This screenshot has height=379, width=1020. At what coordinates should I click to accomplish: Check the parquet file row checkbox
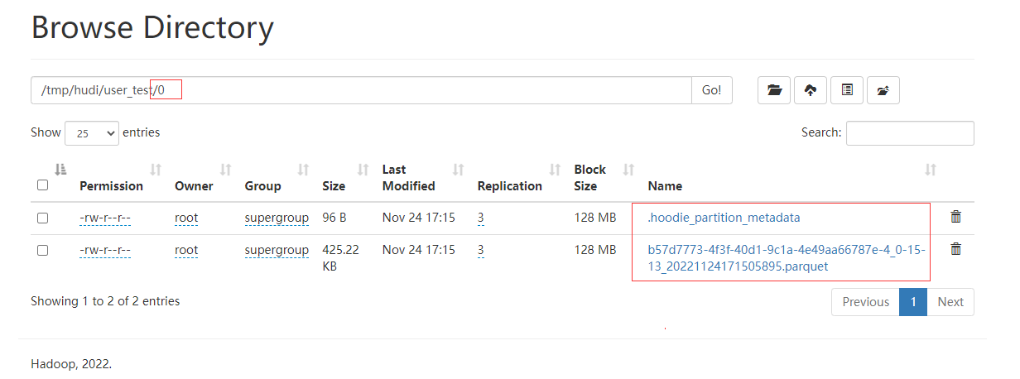coord(43,250)
